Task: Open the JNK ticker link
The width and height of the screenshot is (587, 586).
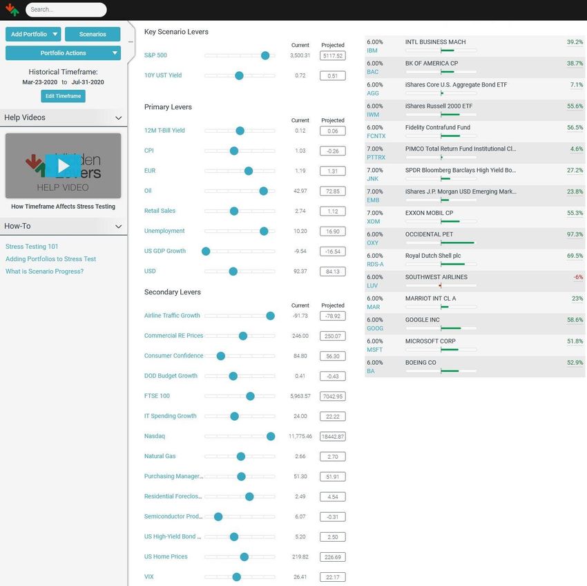Action: (373, 179)
